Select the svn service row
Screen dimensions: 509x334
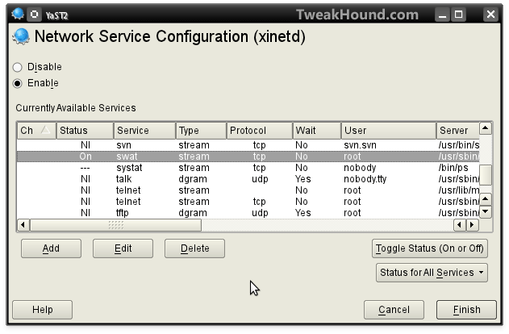pos(248,145)
